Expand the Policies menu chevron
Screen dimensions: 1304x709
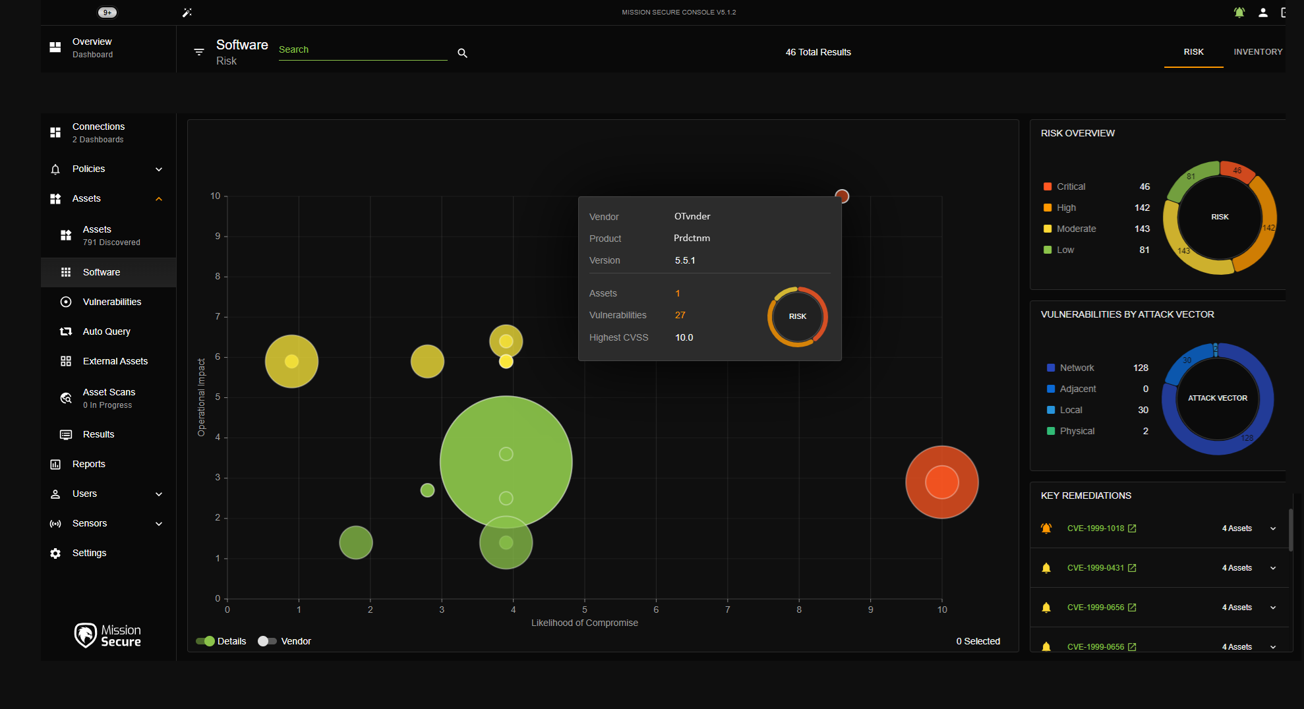(x=159, y=169)
